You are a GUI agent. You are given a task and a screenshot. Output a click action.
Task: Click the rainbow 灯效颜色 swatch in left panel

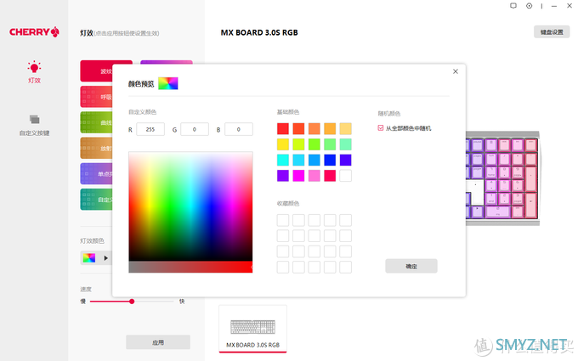click(x=89, y=258)
